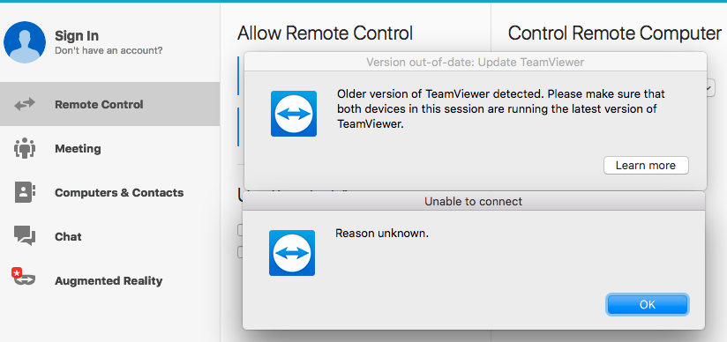Click TeamViewer logo in Unable to connect dialog

tap(292, 253)
